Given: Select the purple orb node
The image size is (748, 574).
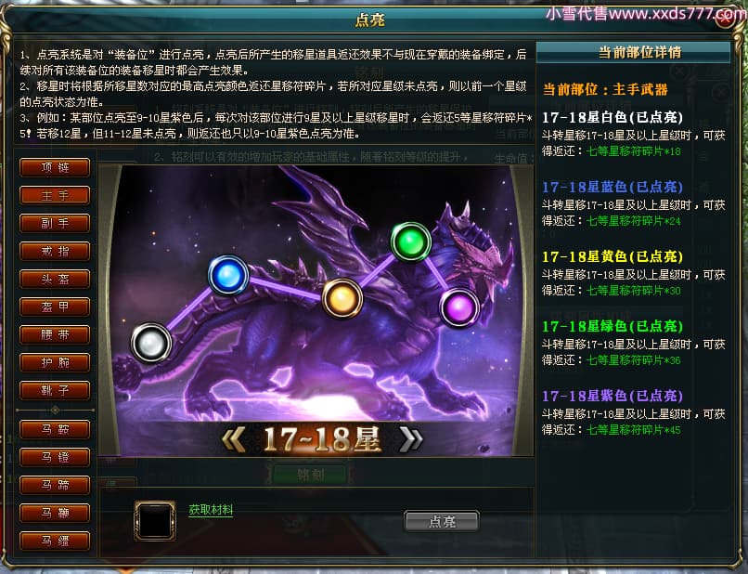Looking at the screenshot, I should (x=458, y=308).
